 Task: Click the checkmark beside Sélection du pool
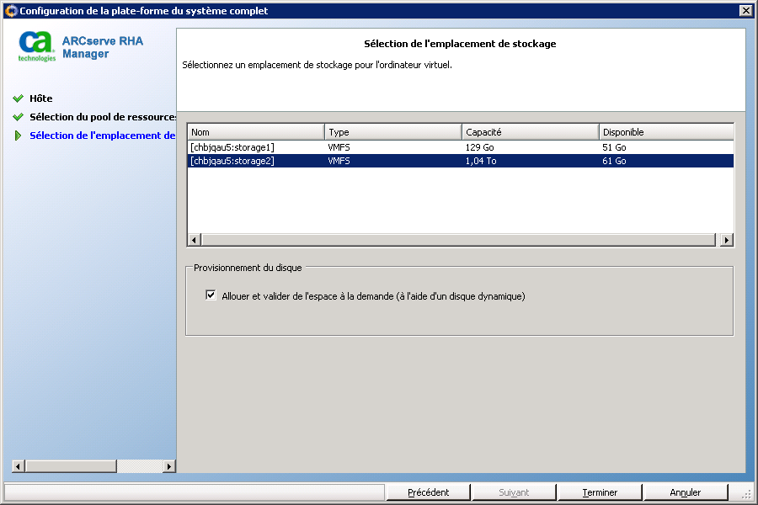tap(18, 117)
